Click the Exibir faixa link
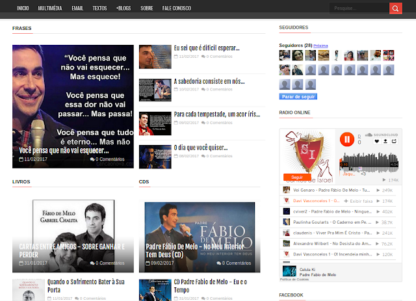Viewport: 416px width, 301px height. point(358,201)
